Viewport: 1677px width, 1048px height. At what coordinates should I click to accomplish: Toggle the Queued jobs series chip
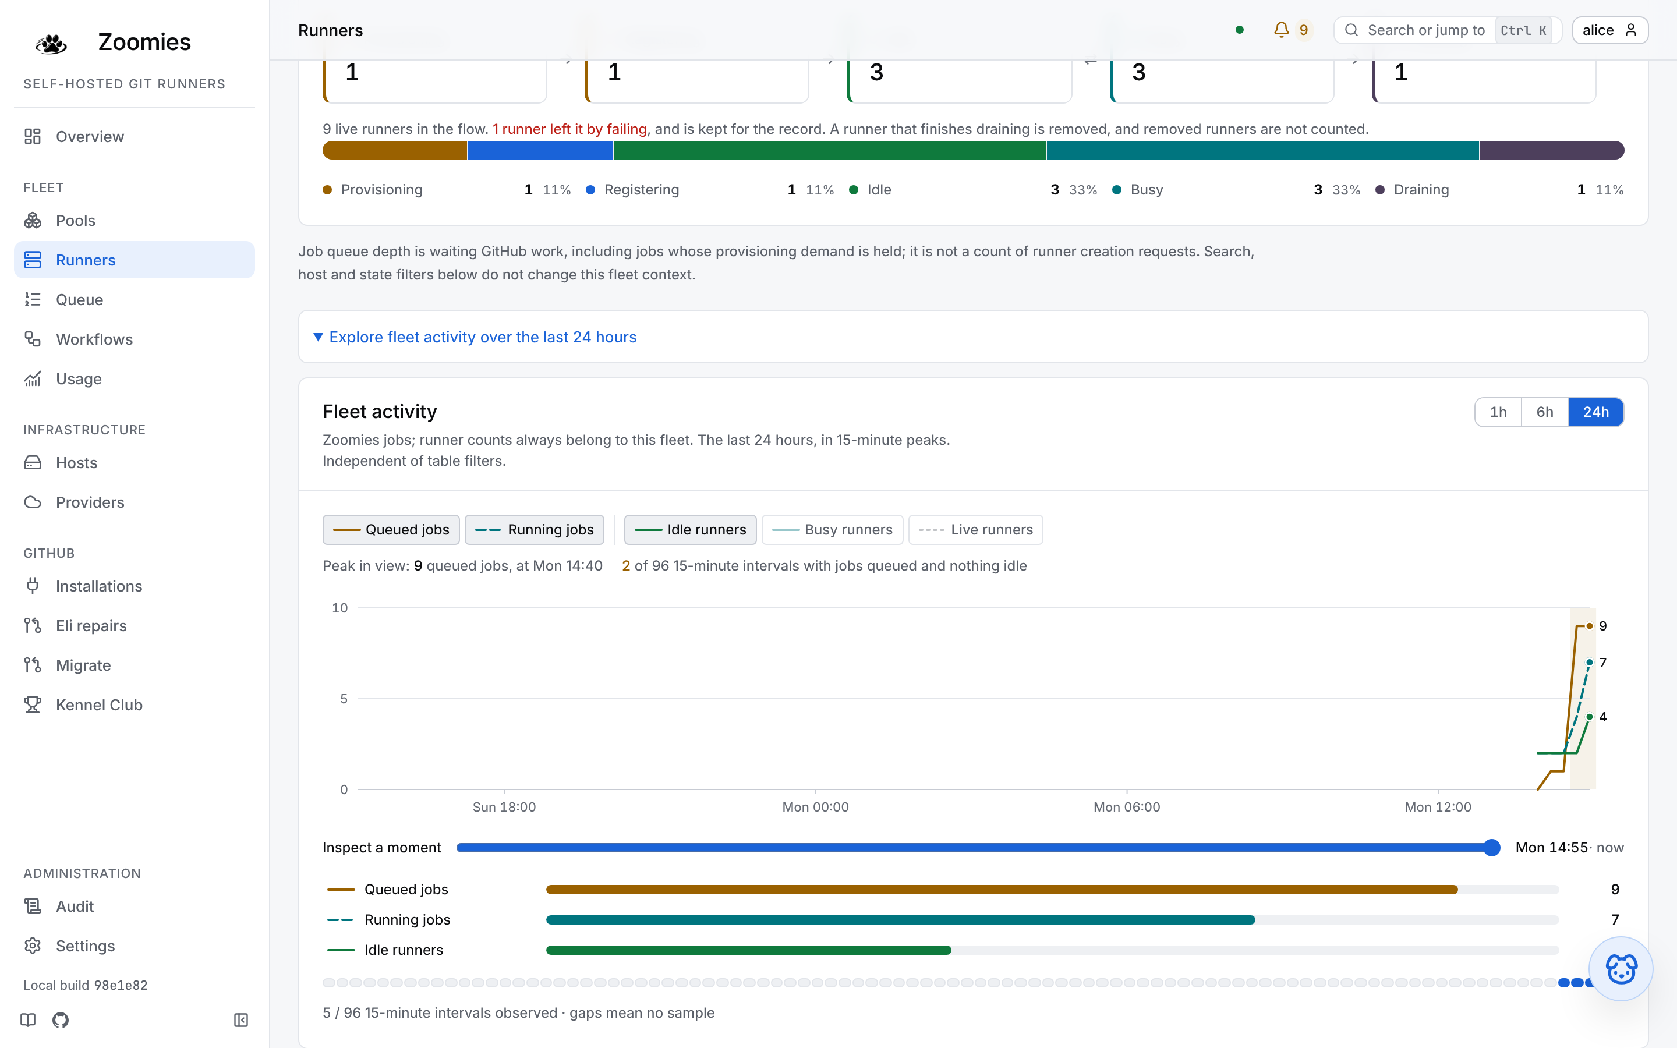click(391, 530)
